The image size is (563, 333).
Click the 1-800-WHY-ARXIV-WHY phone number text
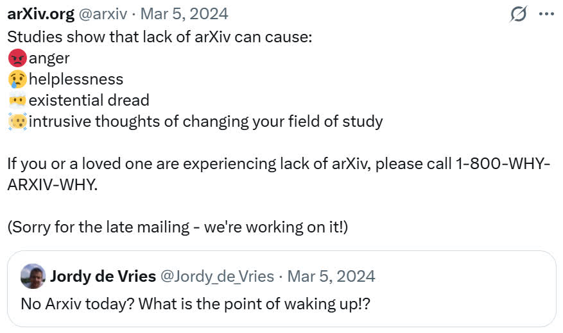click(x=501, y=163)
